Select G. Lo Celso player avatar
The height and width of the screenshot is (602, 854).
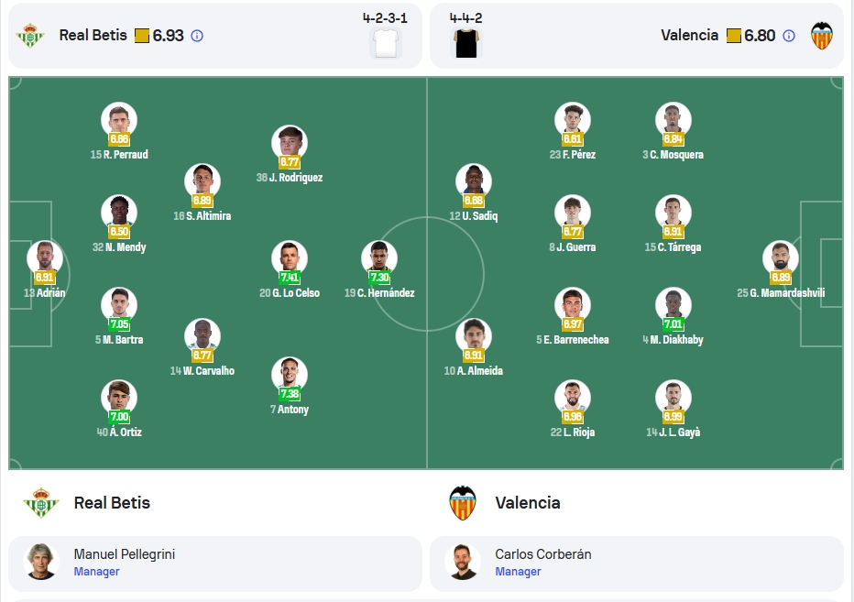(x=290, y=258)
